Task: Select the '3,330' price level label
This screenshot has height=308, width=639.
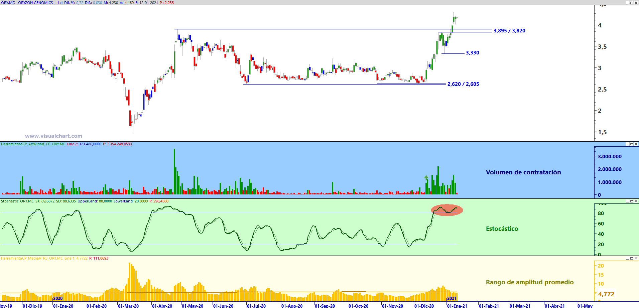Action: tap(473, 53)
